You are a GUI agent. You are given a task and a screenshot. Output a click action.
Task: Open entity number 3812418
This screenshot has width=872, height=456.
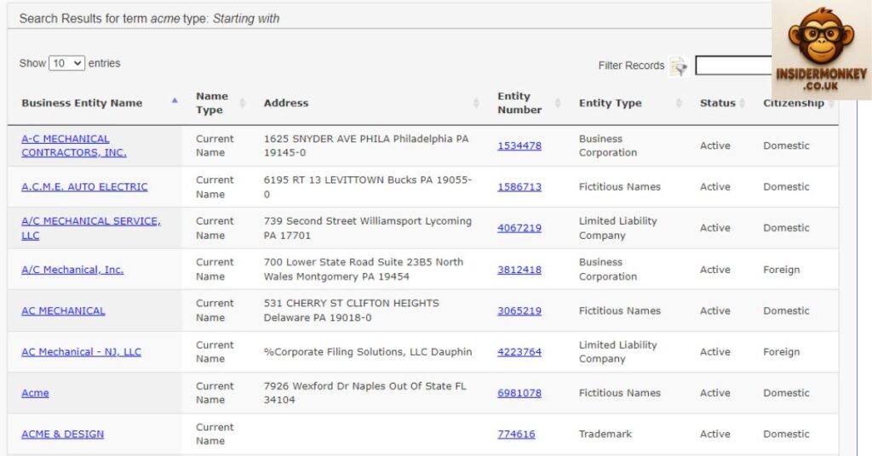tap(519, 270)
